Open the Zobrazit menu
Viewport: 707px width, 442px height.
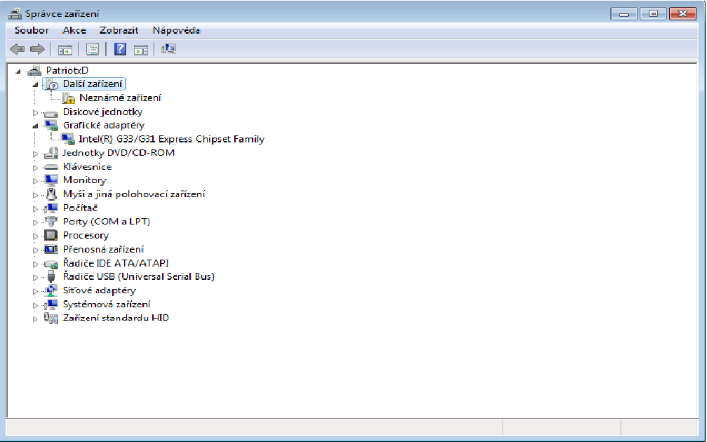(119, 30)
